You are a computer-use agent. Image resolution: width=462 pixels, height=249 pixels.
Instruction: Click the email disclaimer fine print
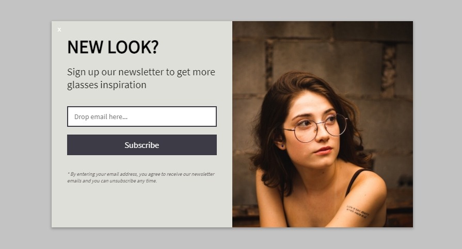[141, 177]
